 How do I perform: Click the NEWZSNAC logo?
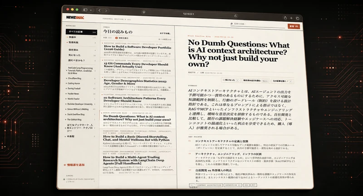[75, 17]
